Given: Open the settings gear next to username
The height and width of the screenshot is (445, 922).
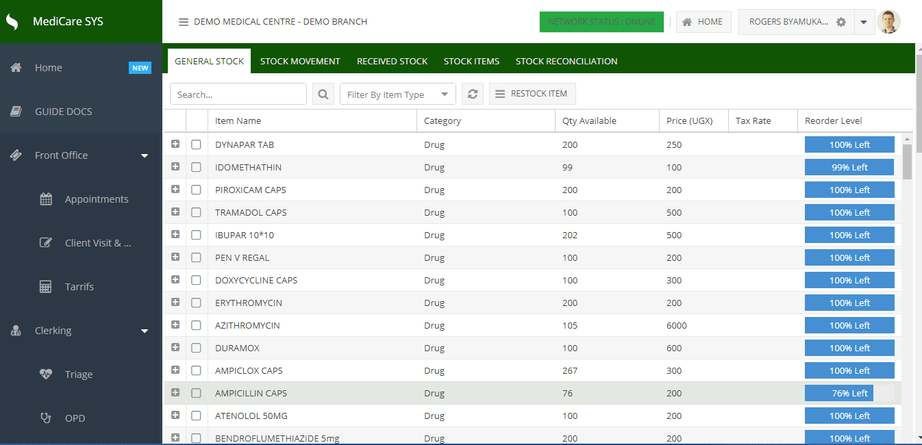Looking at the screenshot, I should click(x=841, y=22).
